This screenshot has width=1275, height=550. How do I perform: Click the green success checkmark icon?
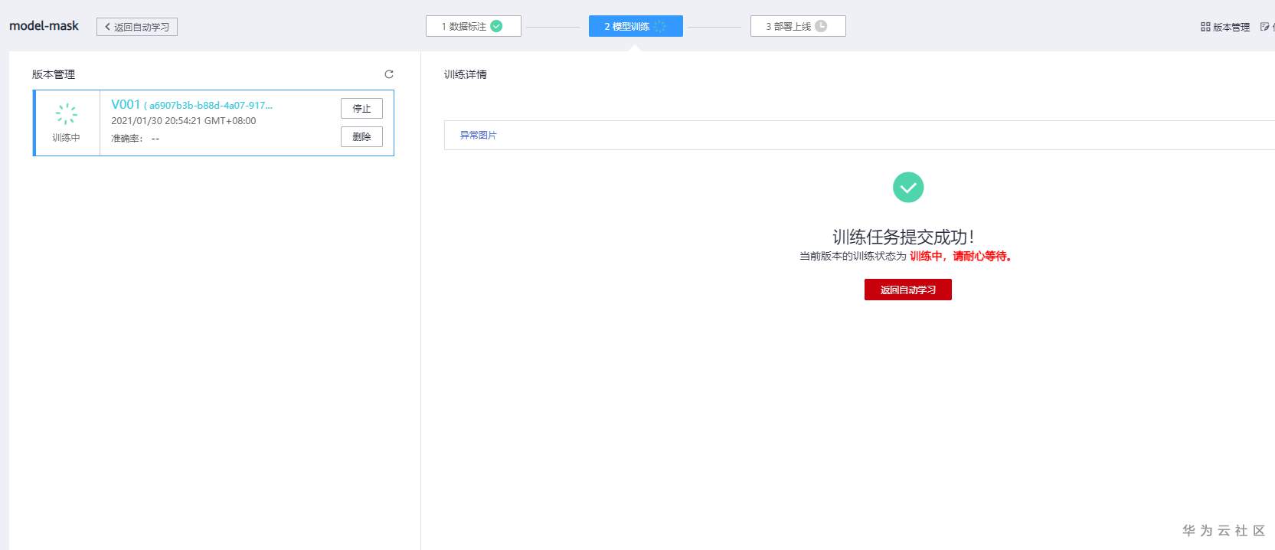tap(908, 187)
